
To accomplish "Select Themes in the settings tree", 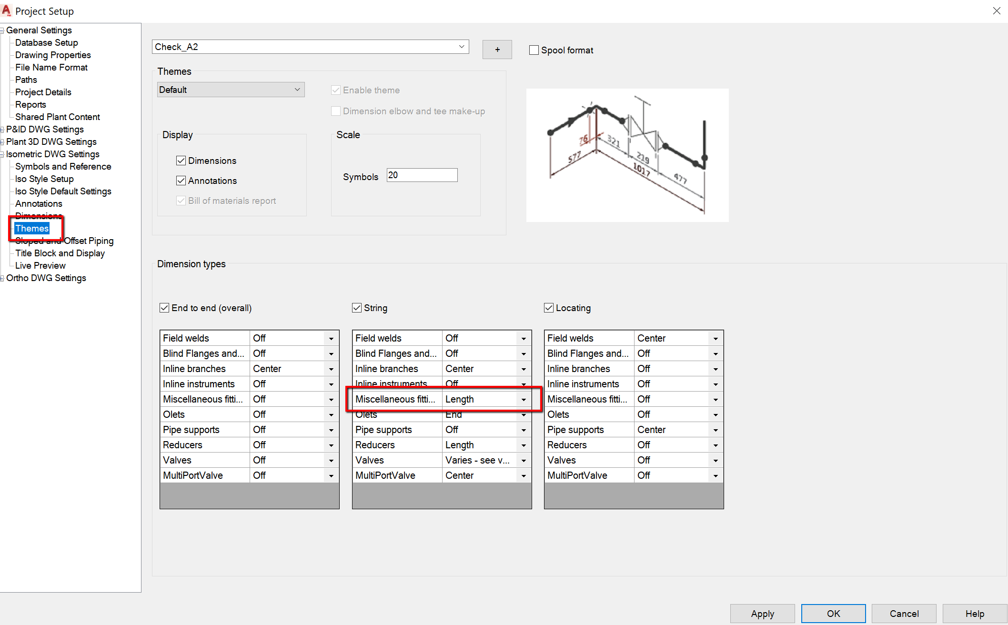I will [x=32, y=228].
